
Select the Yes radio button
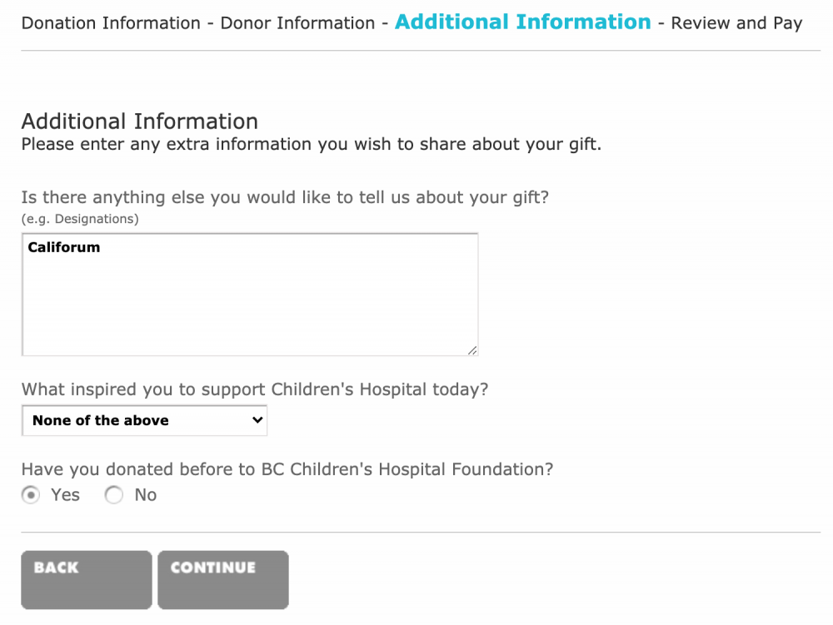coord(31,495)
